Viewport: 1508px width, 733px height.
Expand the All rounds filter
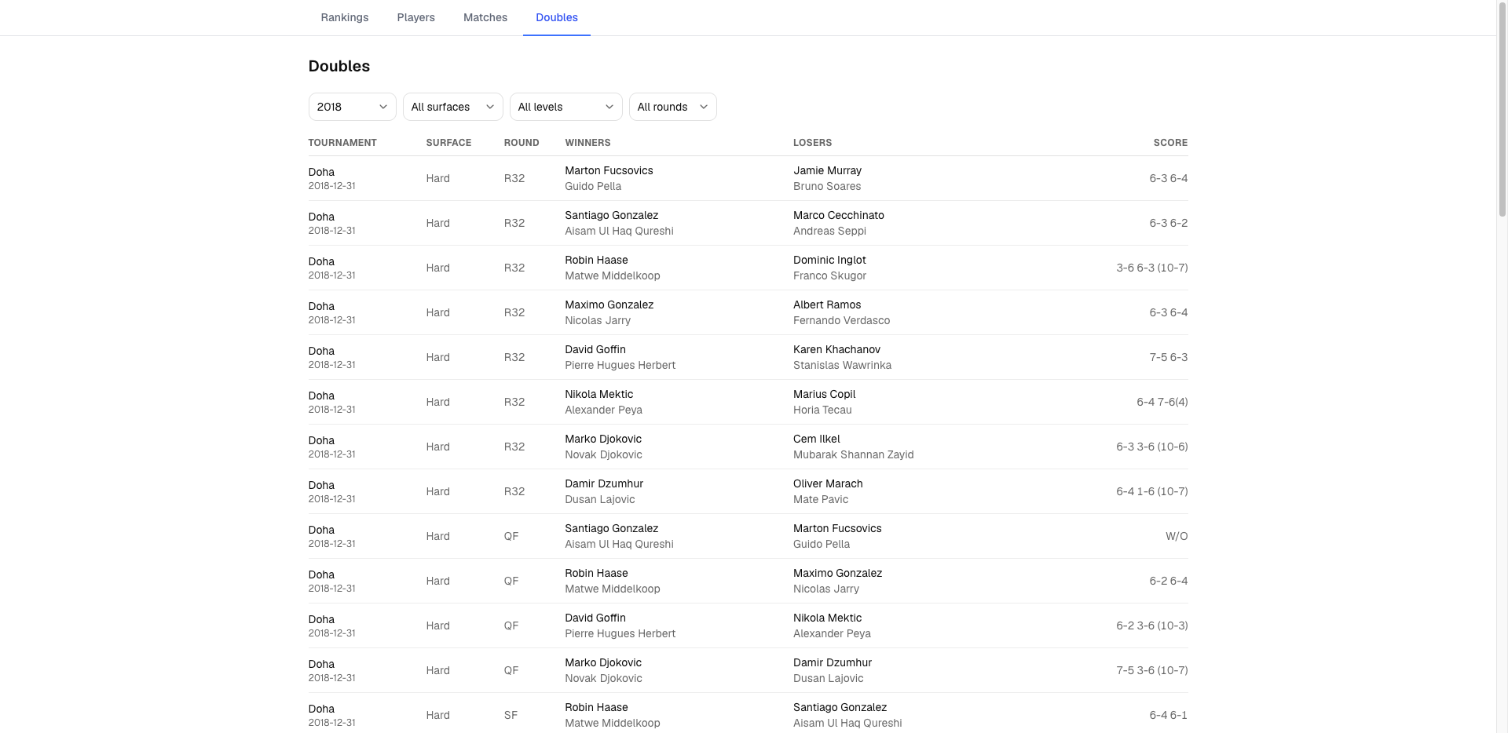click(672, 107)
